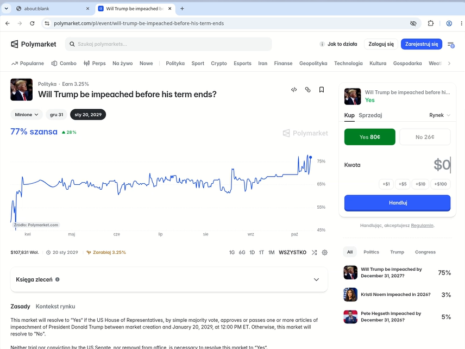Open chart settings gear icon
The height and width of the screenshot is (349, 465).
pos(325,253)
